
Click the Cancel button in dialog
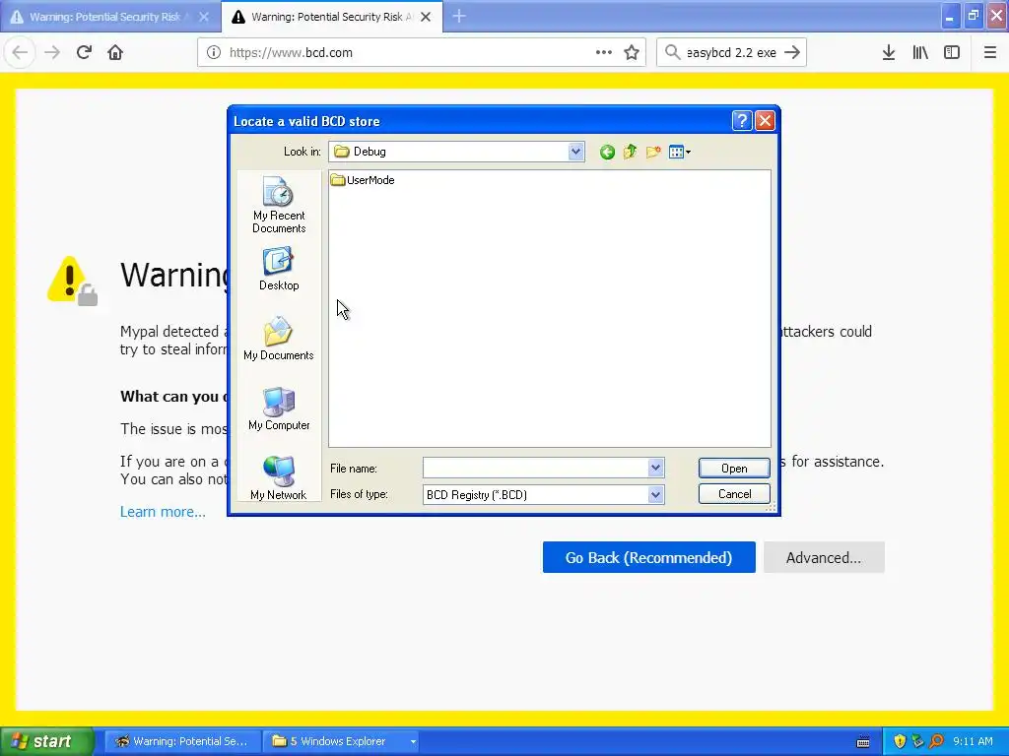click(734, 494)
